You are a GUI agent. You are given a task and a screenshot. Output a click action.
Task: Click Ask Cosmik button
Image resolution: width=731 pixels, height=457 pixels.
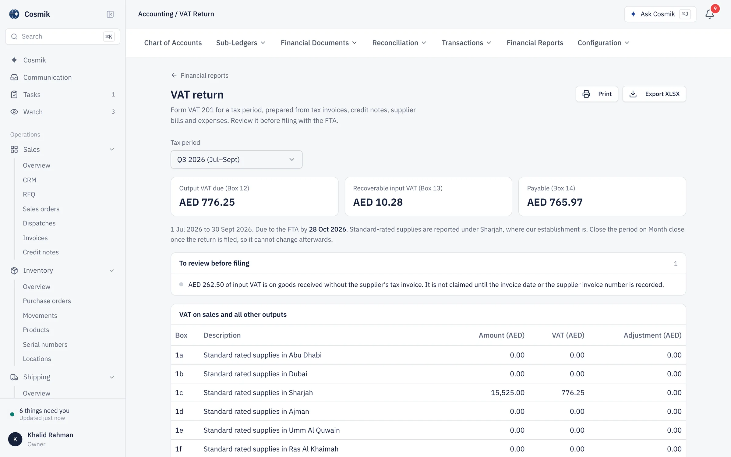660,14
